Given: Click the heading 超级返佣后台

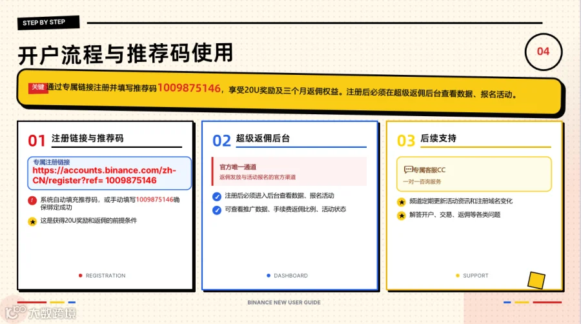Looking at the screenshot, I should pyautogui.click(x=263, y=138).
